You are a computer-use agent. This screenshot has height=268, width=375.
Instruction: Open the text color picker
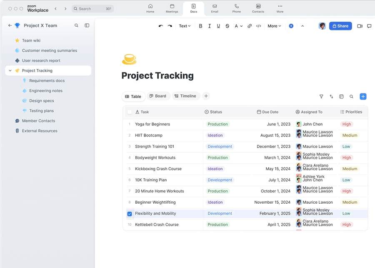[x=237, y=26]
